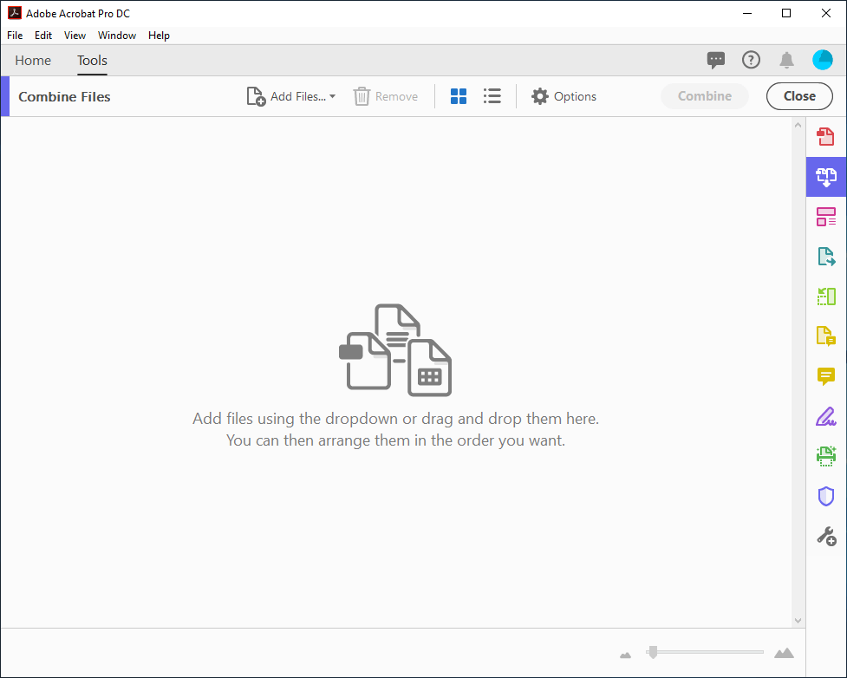Open the Window menu
The image size is (847, 678).
117,36
